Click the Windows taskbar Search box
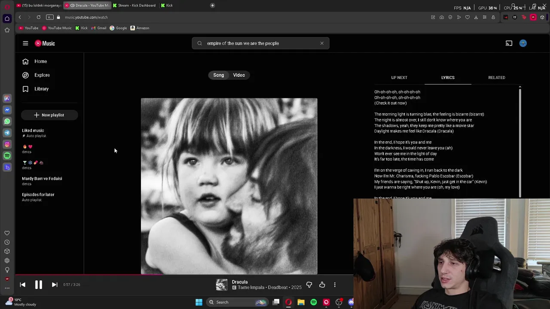Image resolution: width=550 pixels, height=309 pixels. pyautogui.click(x=237, y=302)
